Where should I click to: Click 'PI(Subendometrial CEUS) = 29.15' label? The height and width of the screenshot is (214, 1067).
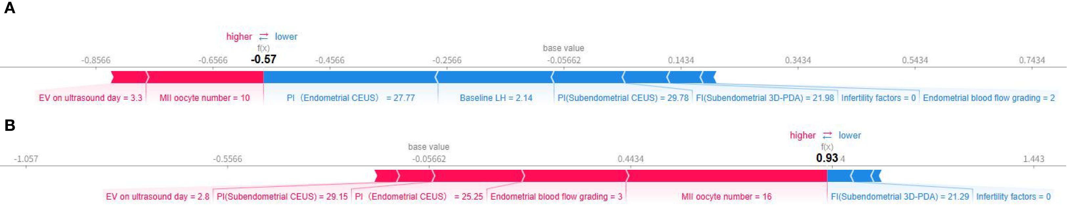coord(282,197)
